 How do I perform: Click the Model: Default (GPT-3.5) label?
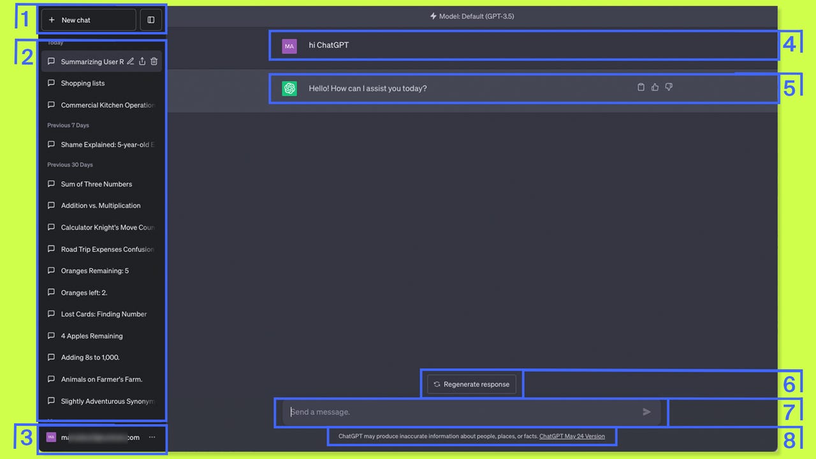click(x=472, y=16)
